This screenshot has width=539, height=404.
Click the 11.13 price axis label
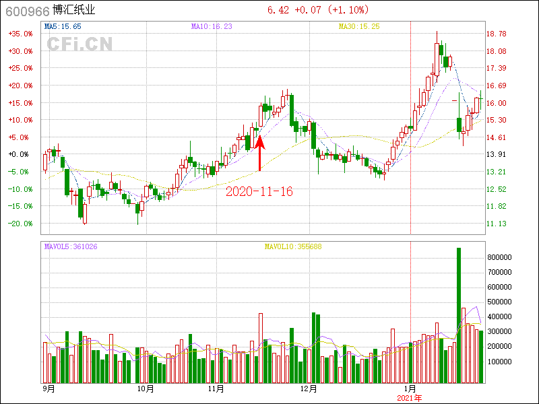[x=497, y=224]
